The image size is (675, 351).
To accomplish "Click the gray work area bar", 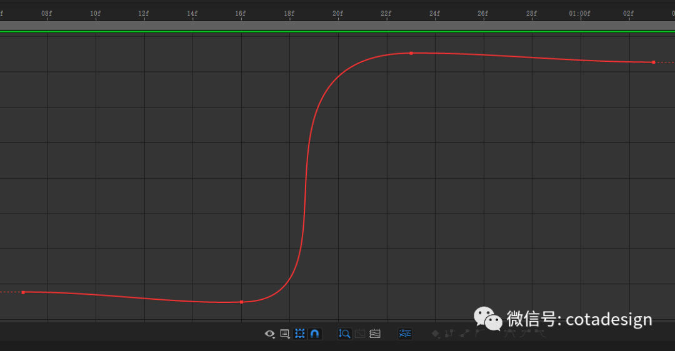I will coord(337,26).
